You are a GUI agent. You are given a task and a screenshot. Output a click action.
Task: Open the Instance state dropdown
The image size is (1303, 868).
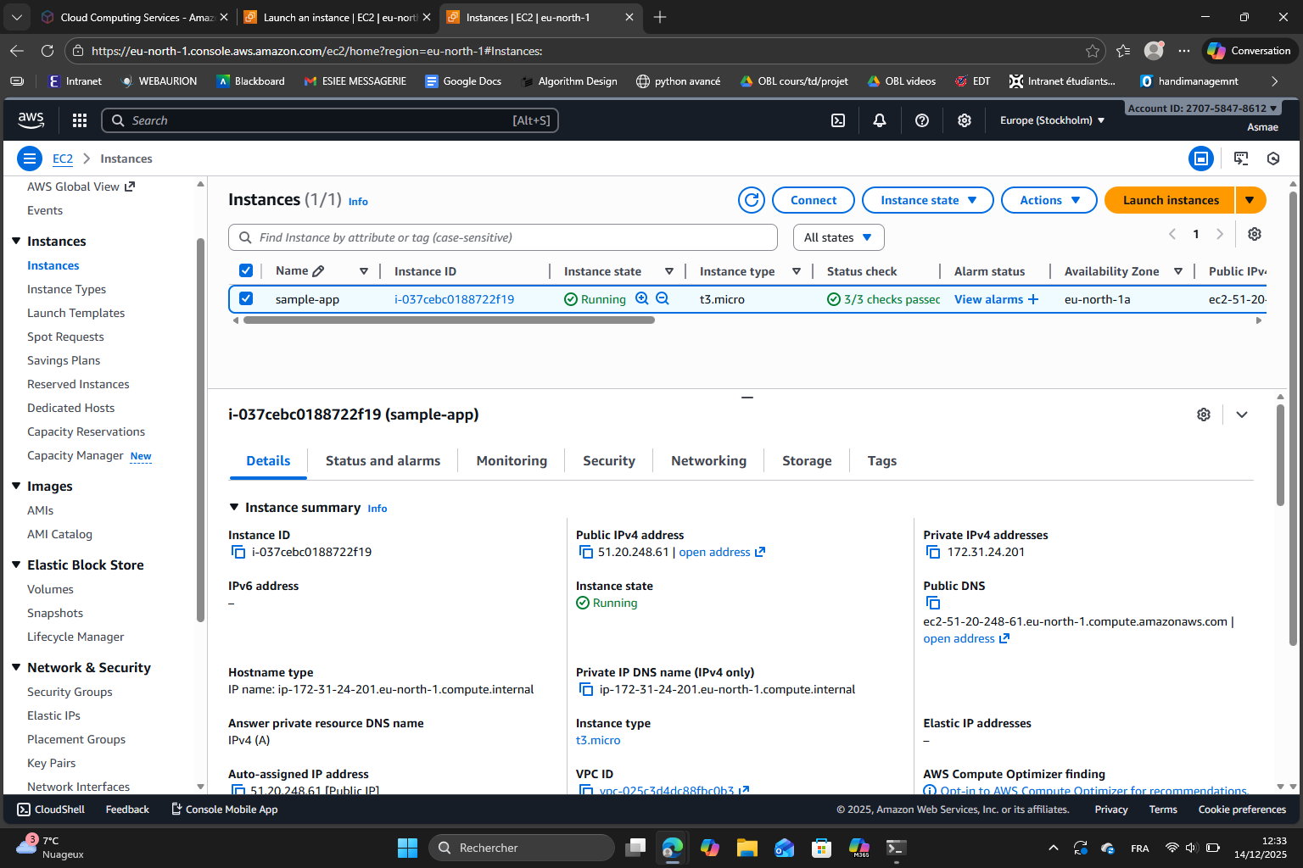[927, 200]
